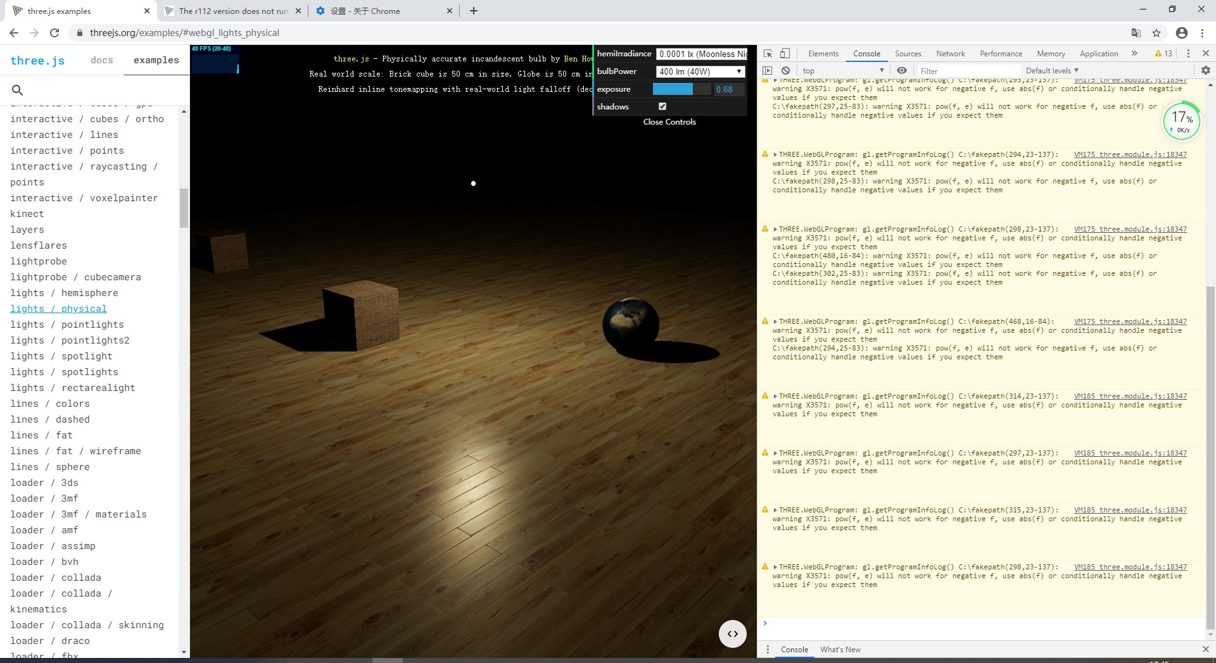
Task: Clear the console log
Action: 785,71
